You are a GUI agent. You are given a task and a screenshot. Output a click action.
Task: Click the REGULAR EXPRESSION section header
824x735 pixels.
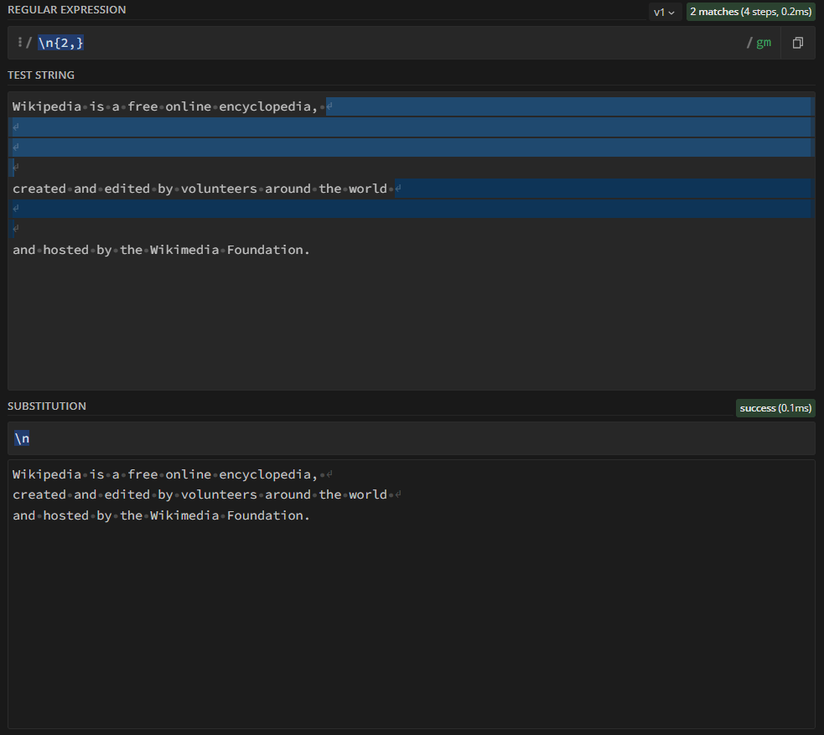(66, 9)
